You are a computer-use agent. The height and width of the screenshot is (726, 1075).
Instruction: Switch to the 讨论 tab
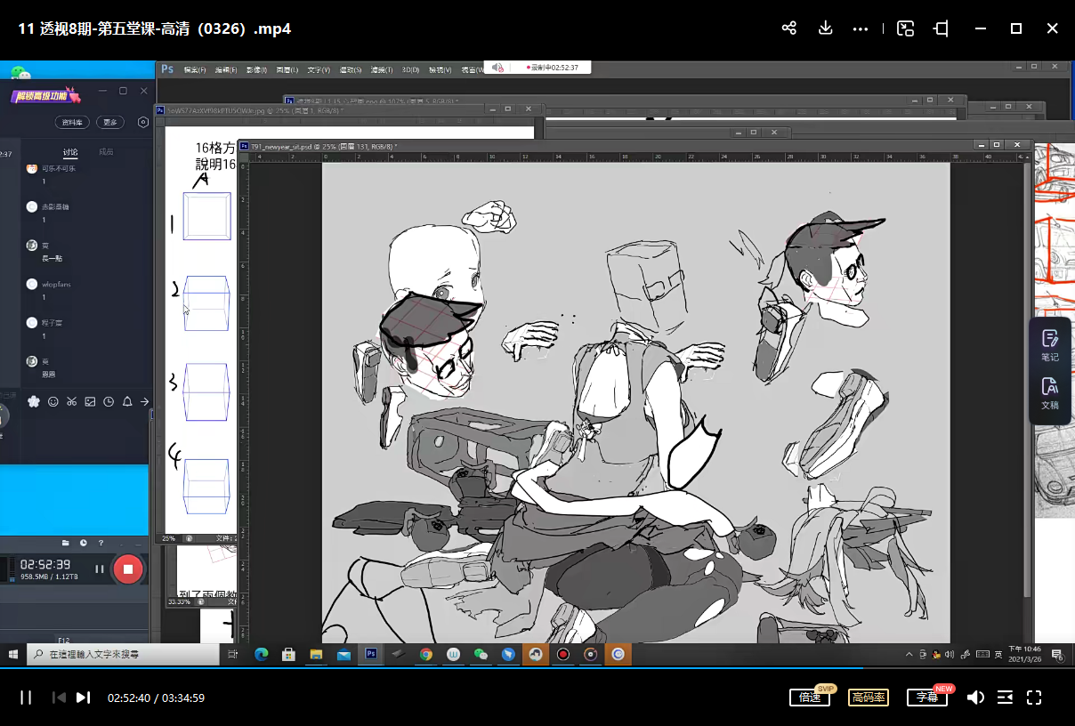[x=69, y=152]
